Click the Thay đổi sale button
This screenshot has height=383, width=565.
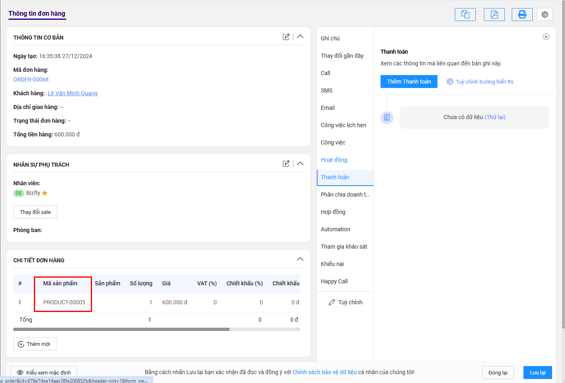coord(36,212)
